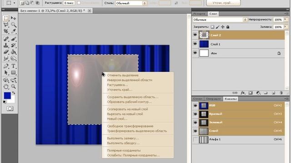Select the Rectangular Marquee tool
Viewport: 291px width, 163px height.
click(6, 18)
